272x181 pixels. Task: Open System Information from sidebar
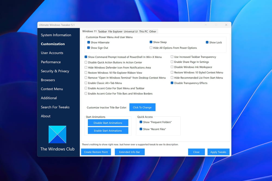click(x=56, y=35)
